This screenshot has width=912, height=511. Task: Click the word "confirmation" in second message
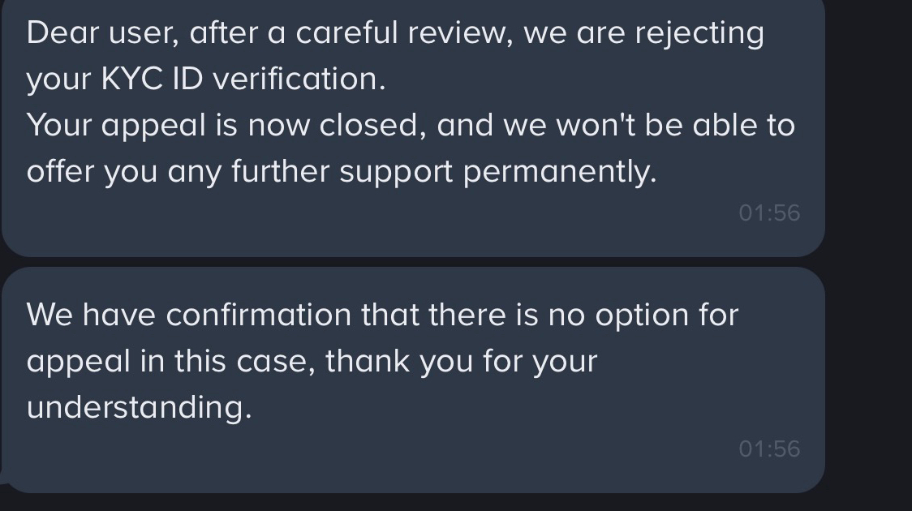[x=258, y=315]
